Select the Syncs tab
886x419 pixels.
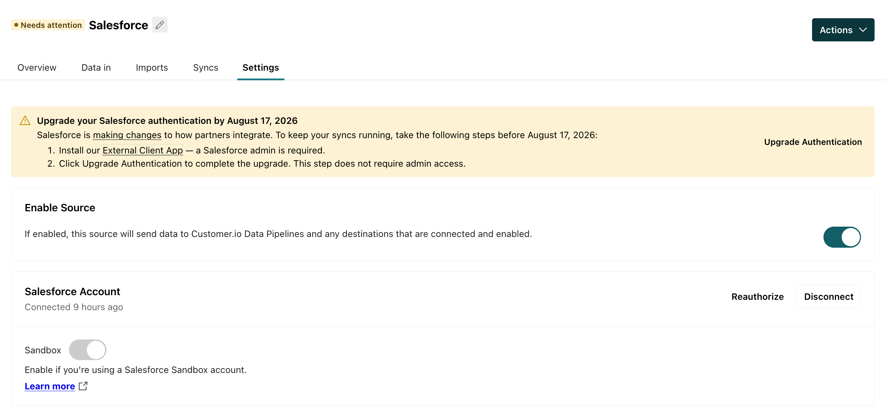click(206, 67)
